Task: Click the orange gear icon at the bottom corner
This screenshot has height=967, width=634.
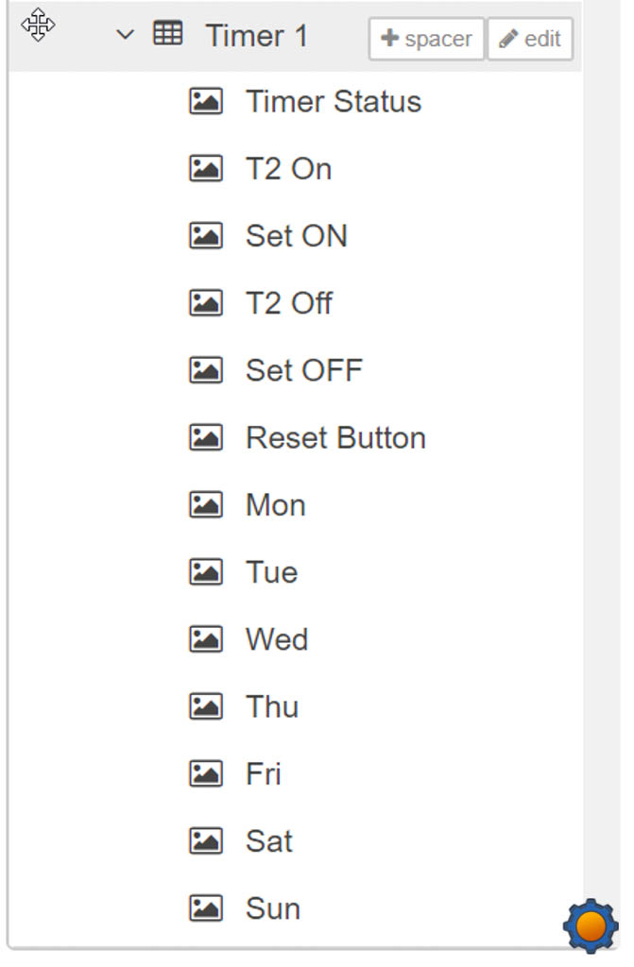Action: (591, 925)
